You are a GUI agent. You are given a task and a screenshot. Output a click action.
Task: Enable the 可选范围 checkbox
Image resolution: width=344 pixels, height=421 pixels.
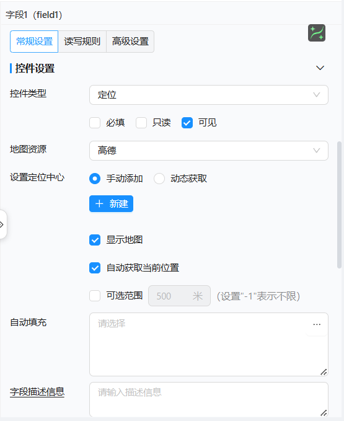pyautogui.click(x=95, y=296)
